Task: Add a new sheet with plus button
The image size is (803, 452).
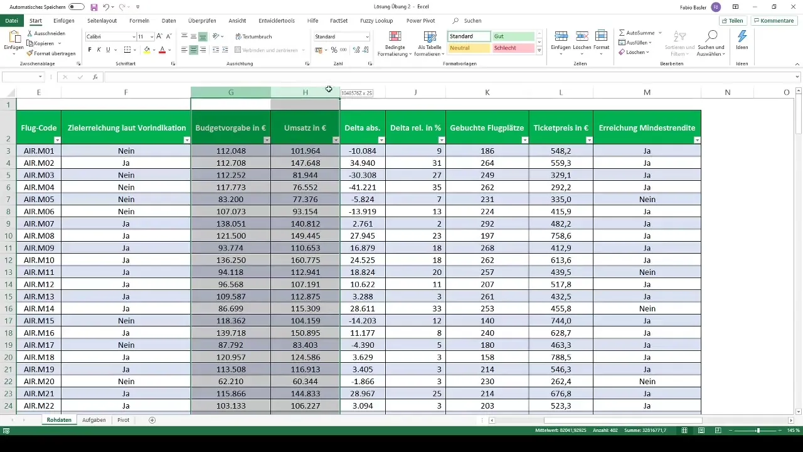Action: [152, 420]
